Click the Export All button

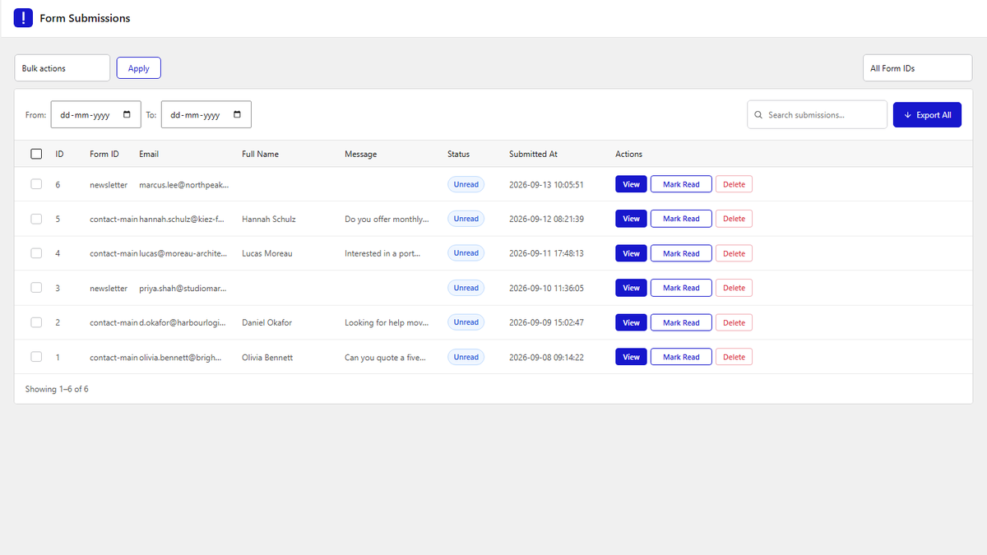(927, 115)
